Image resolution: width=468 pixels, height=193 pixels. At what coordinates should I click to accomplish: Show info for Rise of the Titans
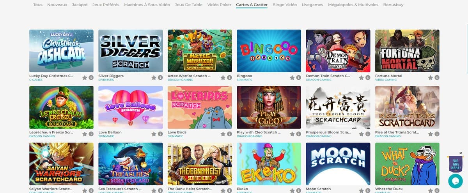pyautogui.click(x=437, y=134)
